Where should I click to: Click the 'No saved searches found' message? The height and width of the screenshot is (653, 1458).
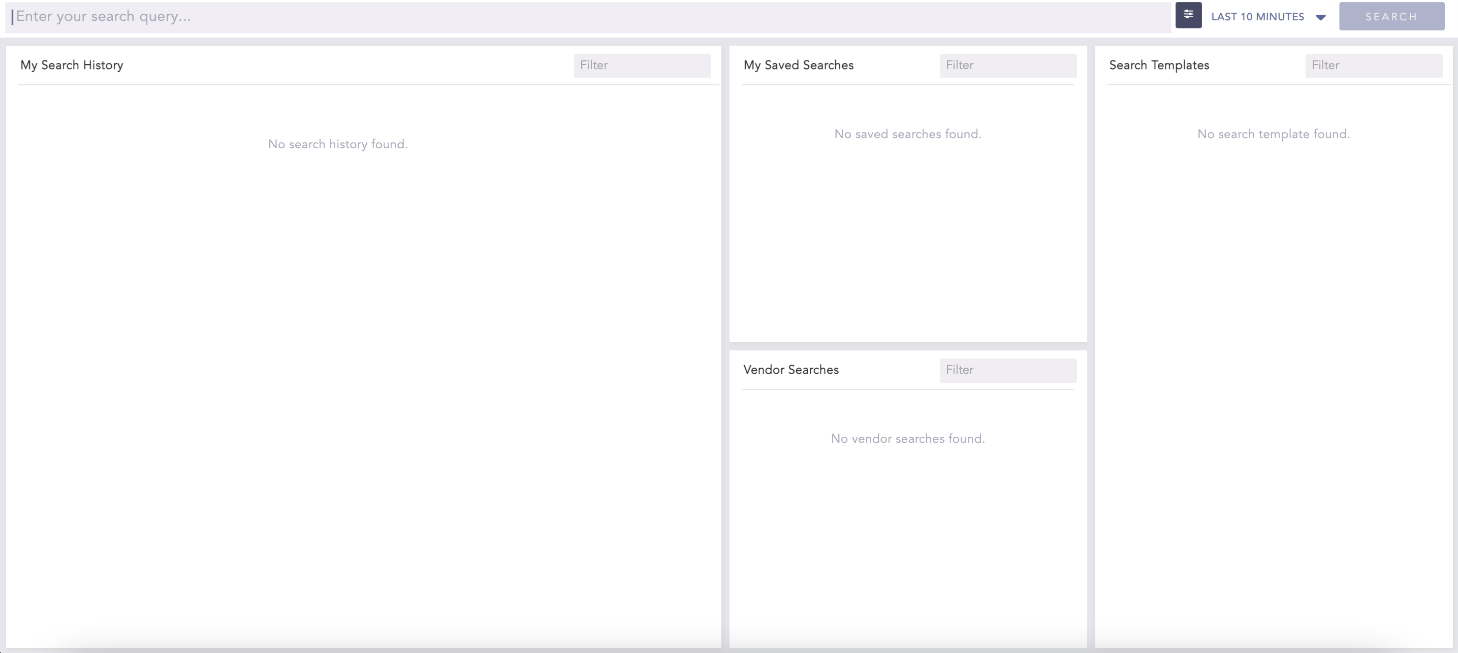coord(907,134)
